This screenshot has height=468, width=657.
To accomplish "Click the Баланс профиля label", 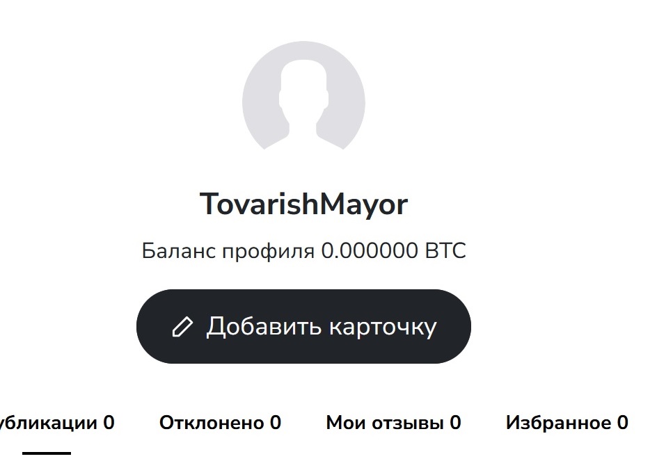I will [228, 250].
